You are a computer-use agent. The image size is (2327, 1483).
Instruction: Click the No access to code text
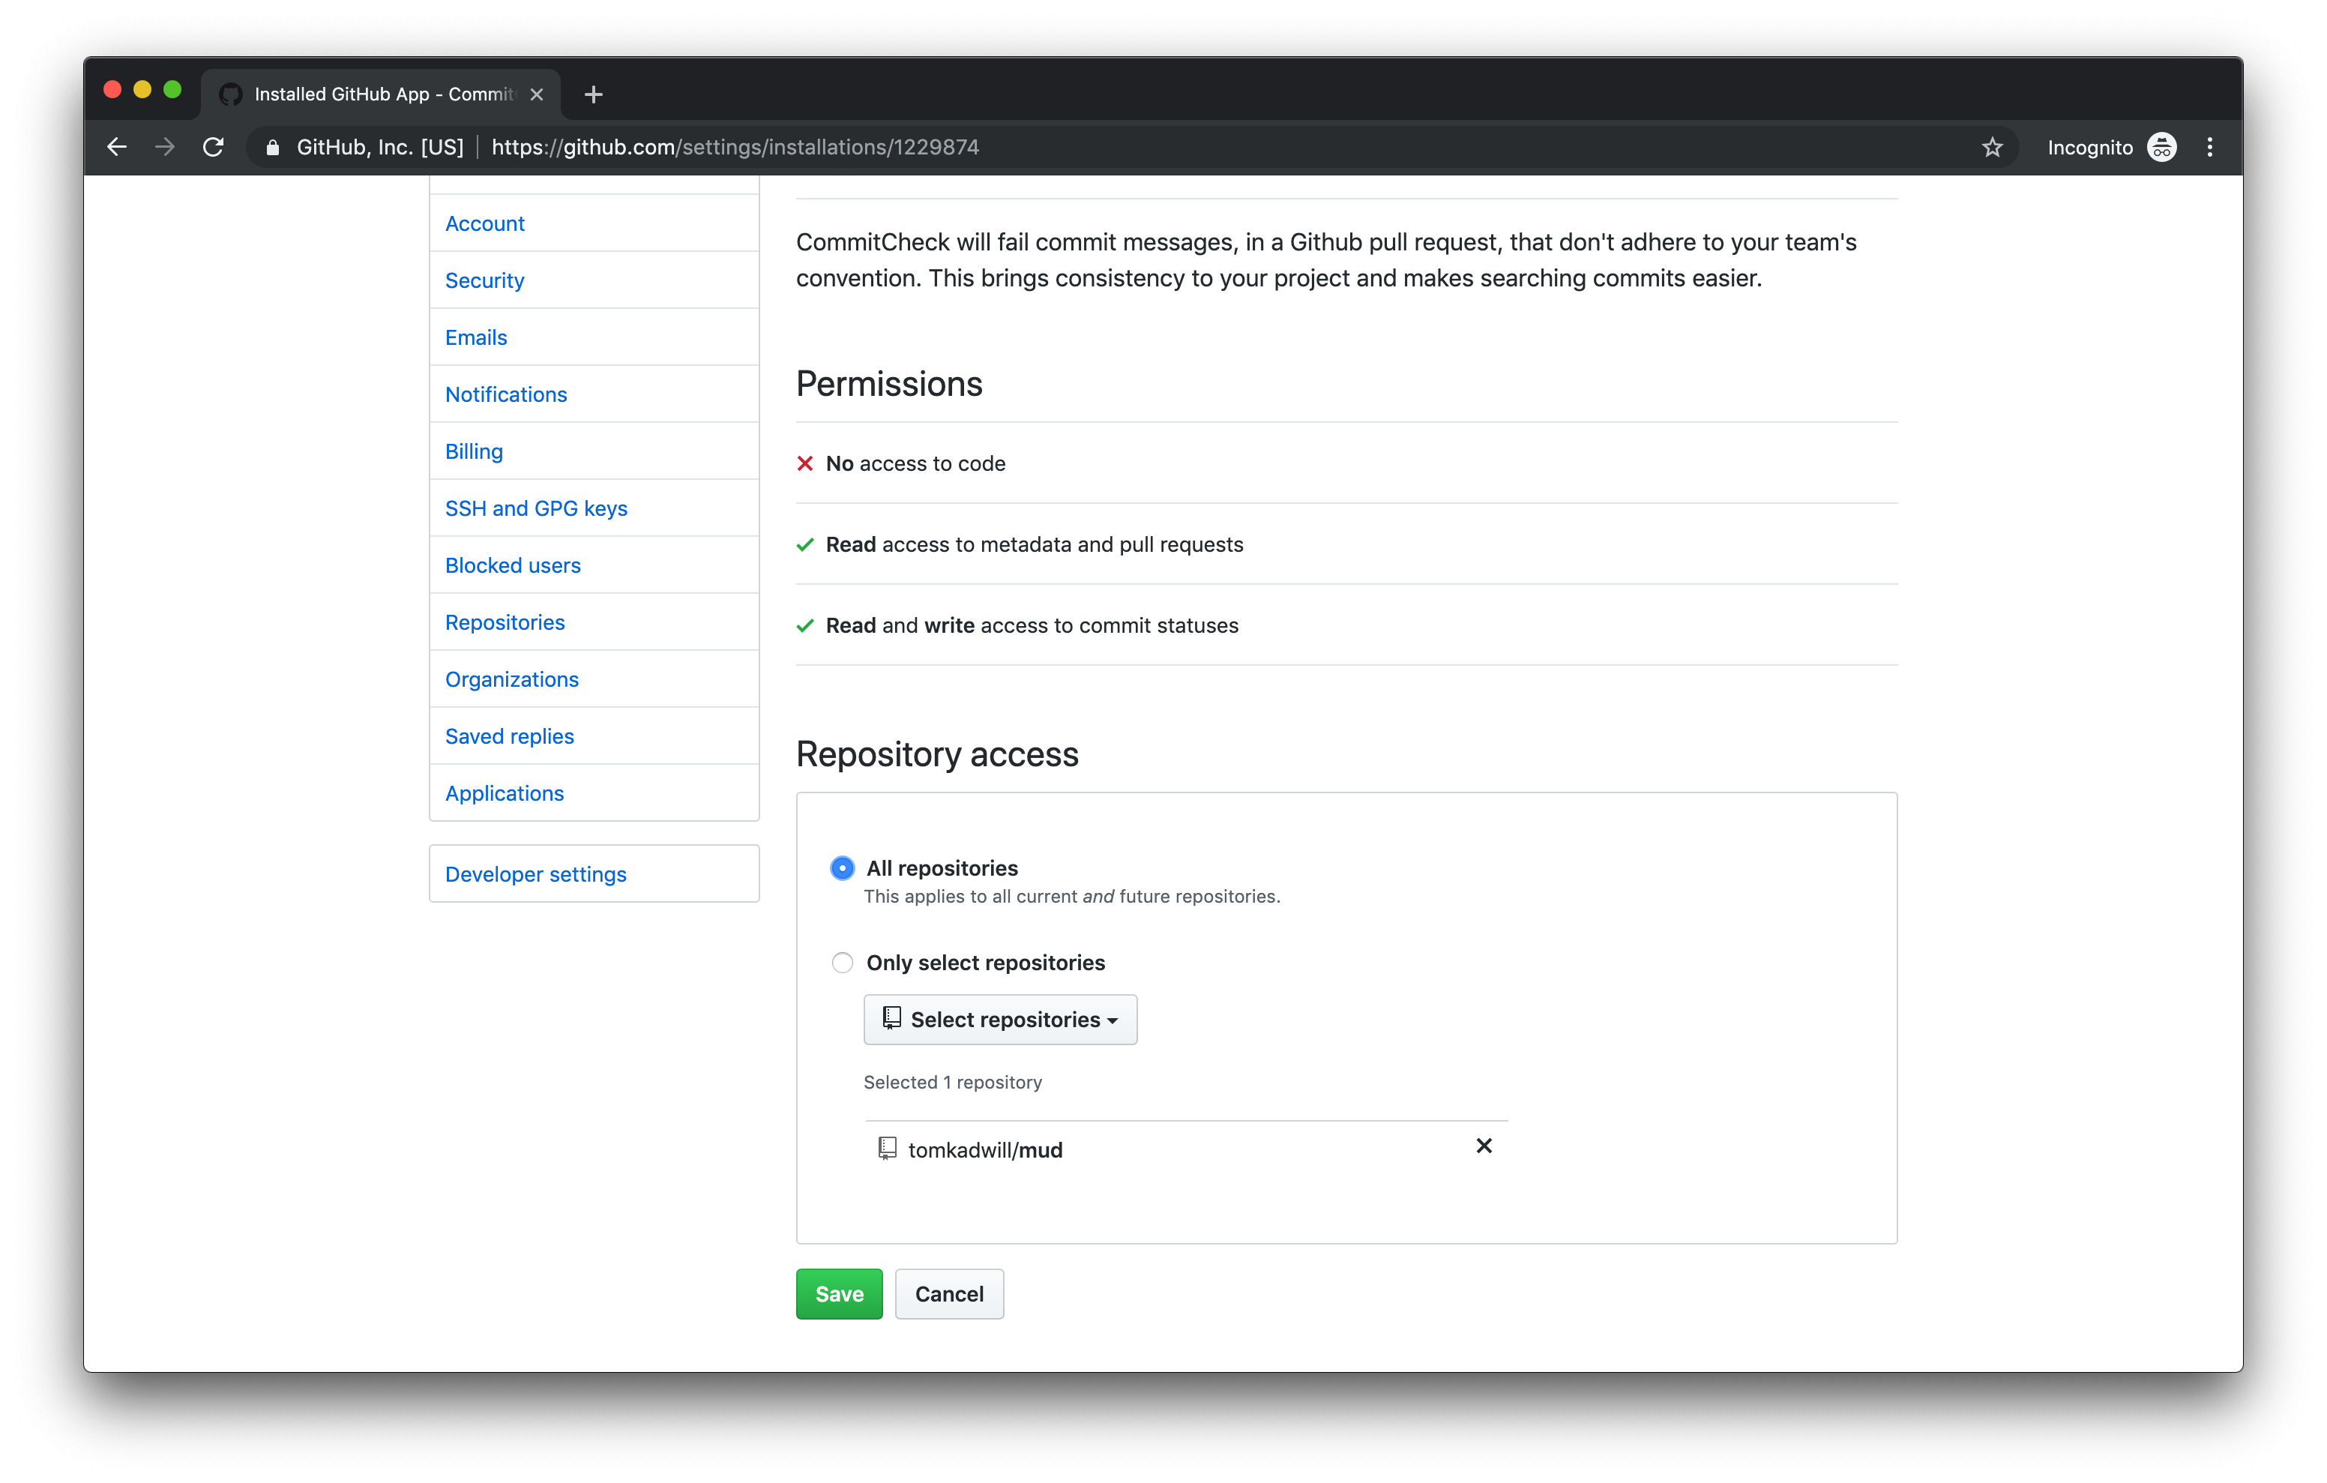click(x=915, y=463)
